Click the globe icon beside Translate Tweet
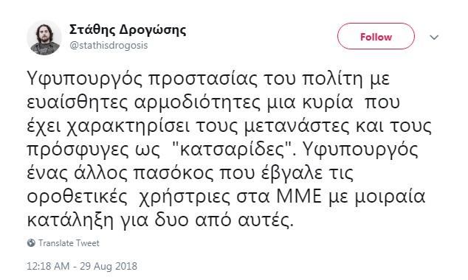This screenshot has width=468, height=280. tap(31, 243)
